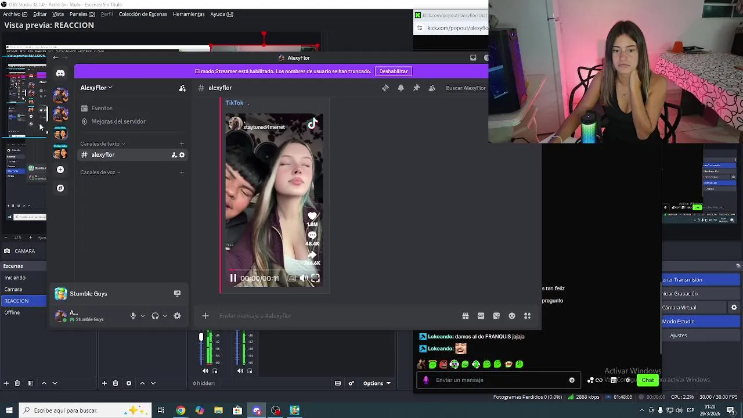Click green Chat button in Kick chat

648,380
